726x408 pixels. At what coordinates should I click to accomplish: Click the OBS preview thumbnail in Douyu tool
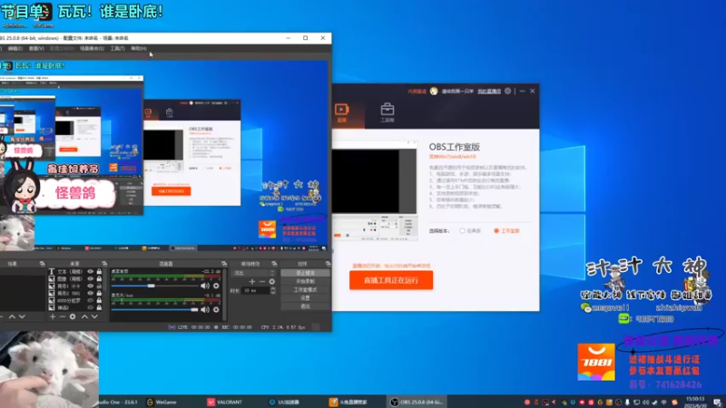375,190
